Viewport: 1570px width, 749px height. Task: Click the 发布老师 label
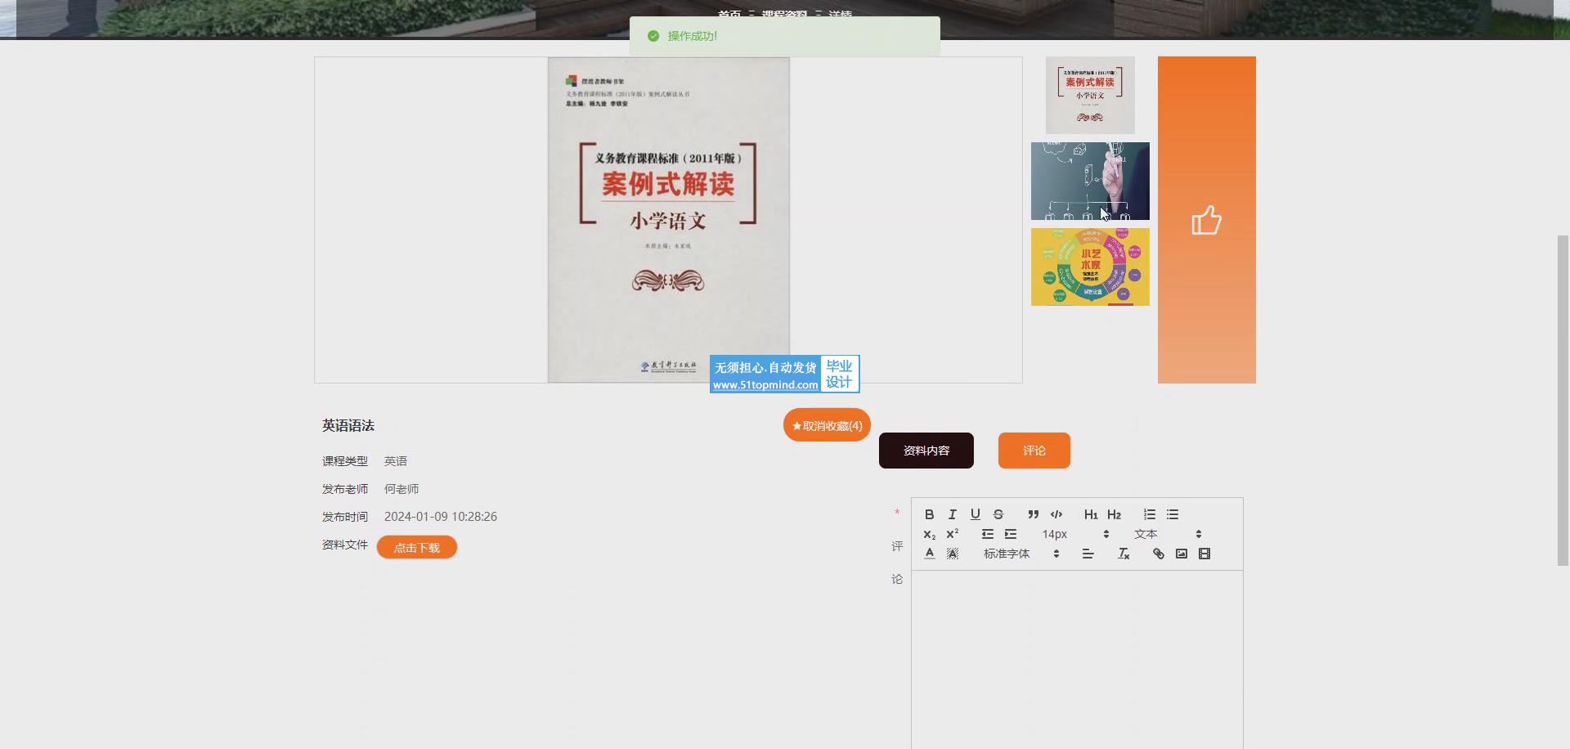tap(345, 489)
